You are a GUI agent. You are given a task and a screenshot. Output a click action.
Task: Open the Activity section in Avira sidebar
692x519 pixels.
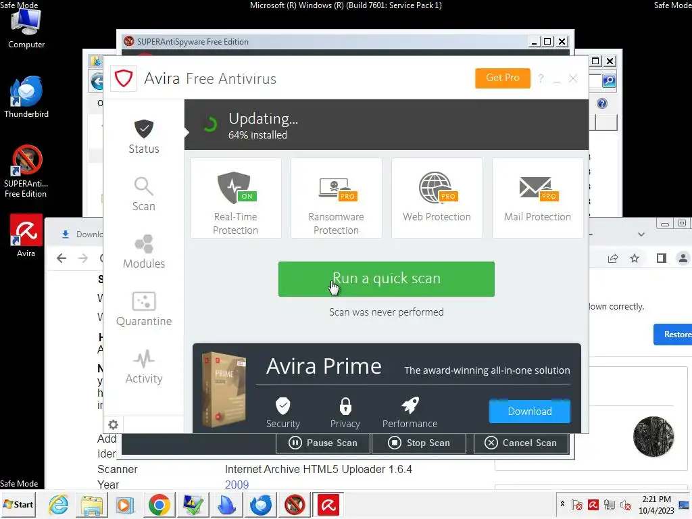click(144, 366)
